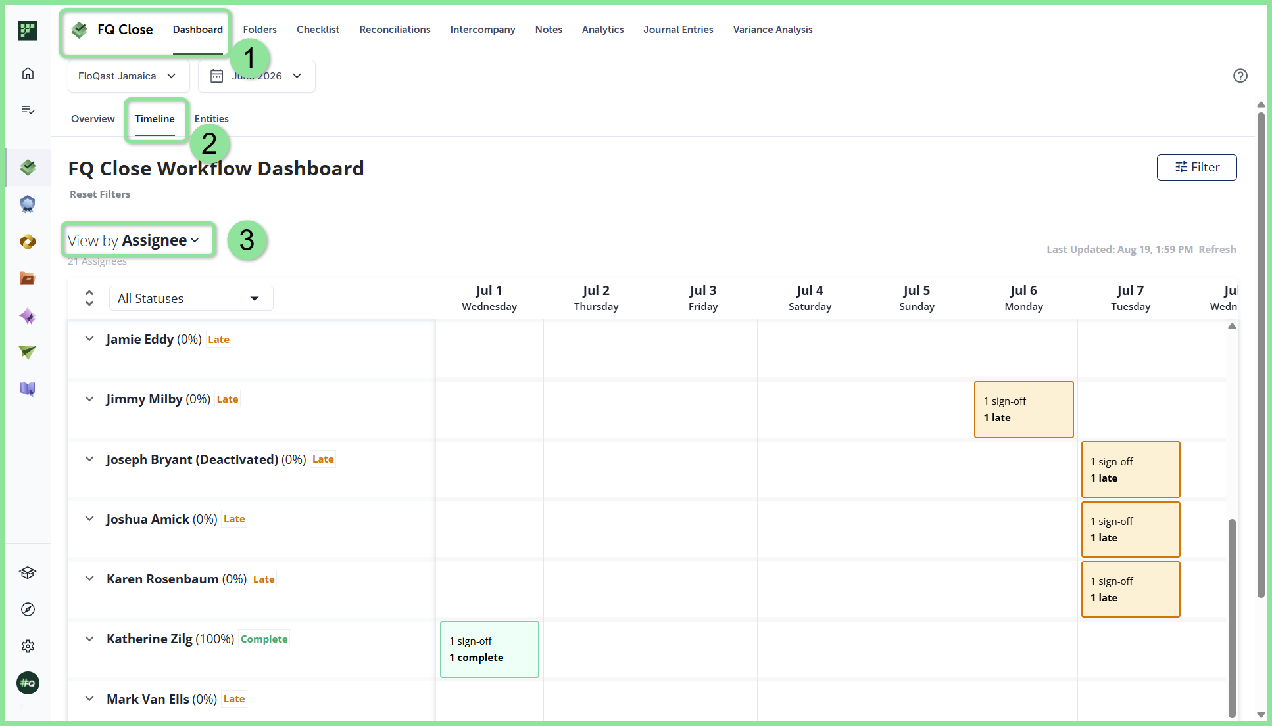Open Katherine Zilg's Jul 1 complete card
The width and height of the screenshot is (1272, 726).
489,649
